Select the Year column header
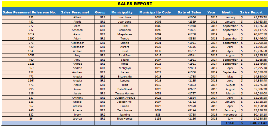The height and width of the screenshot is (127, 270). point(211,12)
